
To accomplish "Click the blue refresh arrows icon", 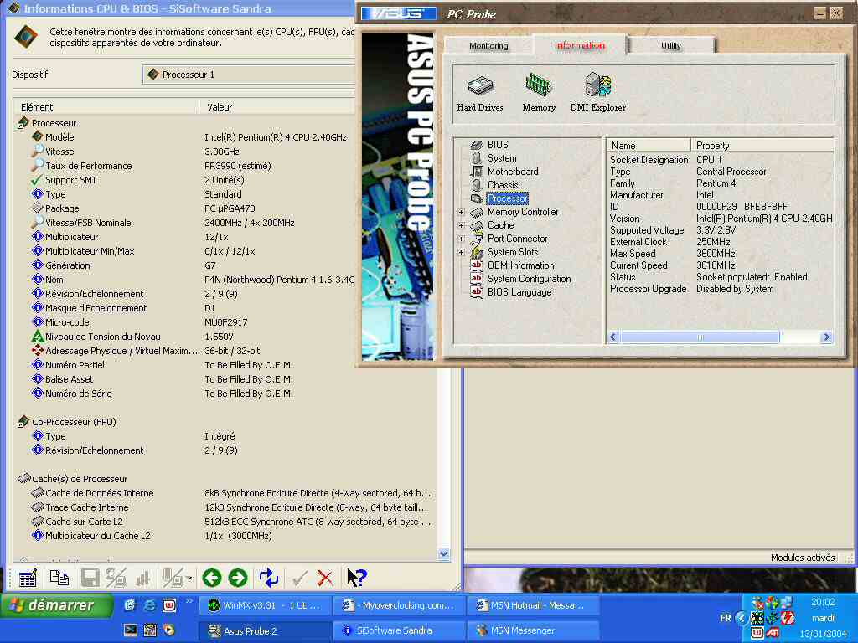I will click(x=269, y=578).
